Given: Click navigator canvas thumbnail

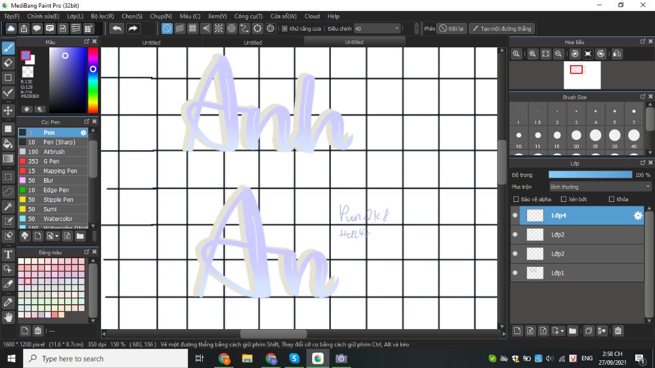Looking at the screenshot, I should [582, 75].
